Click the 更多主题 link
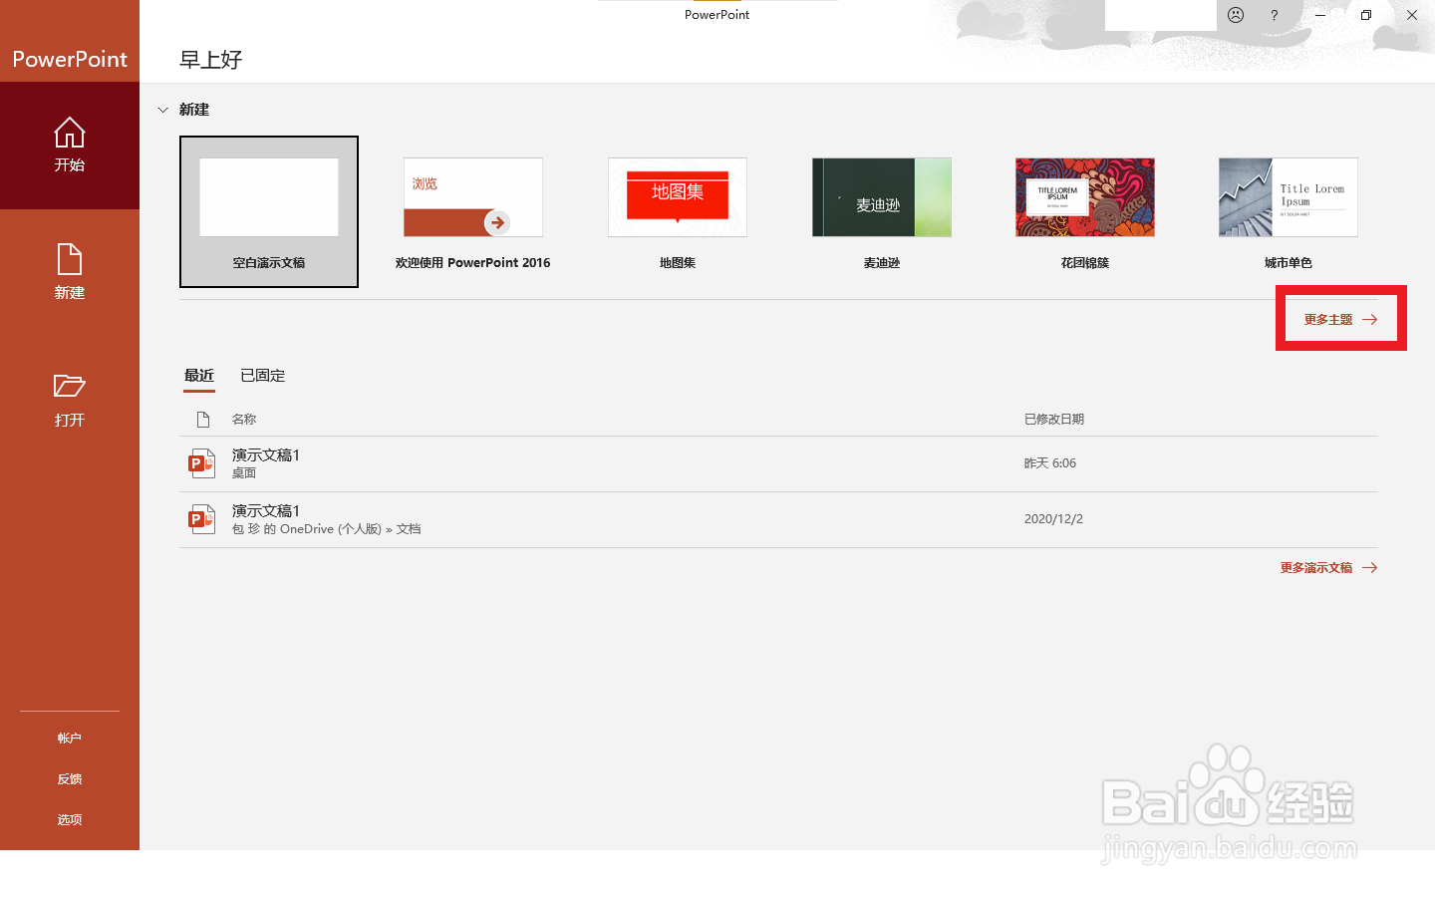The height and width of the screenshot is (897, 1435). pos(1340,320)
